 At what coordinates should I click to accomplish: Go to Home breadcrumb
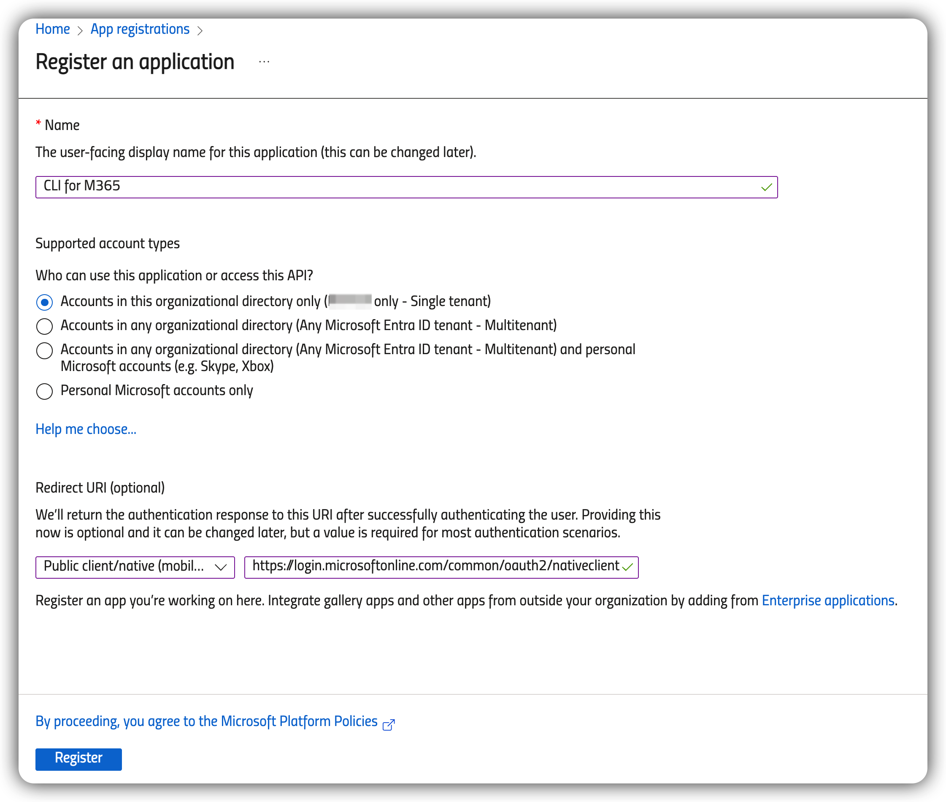pyautogui.click(x=53, y=29)
